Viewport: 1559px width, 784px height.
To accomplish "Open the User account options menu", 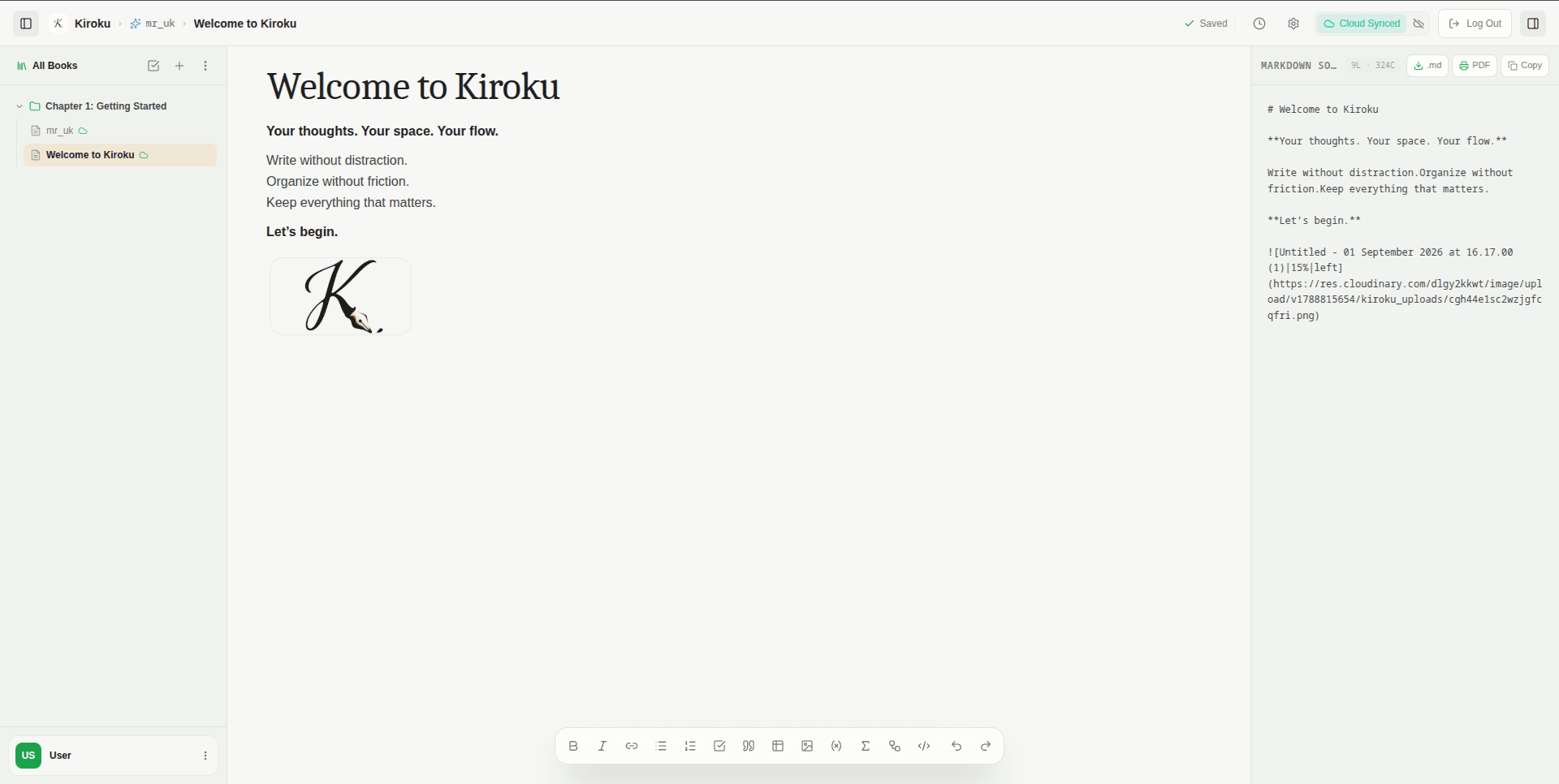I will [205, 756].
